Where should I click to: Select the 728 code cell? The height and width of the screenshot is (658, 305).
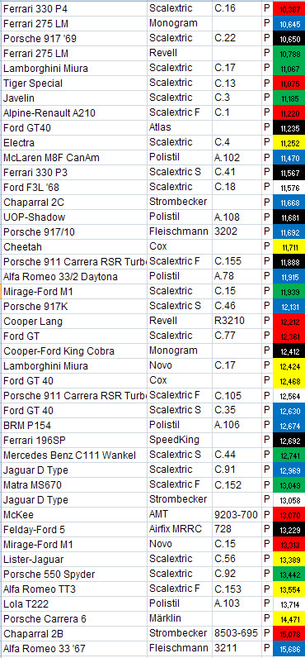coord(237,529)
